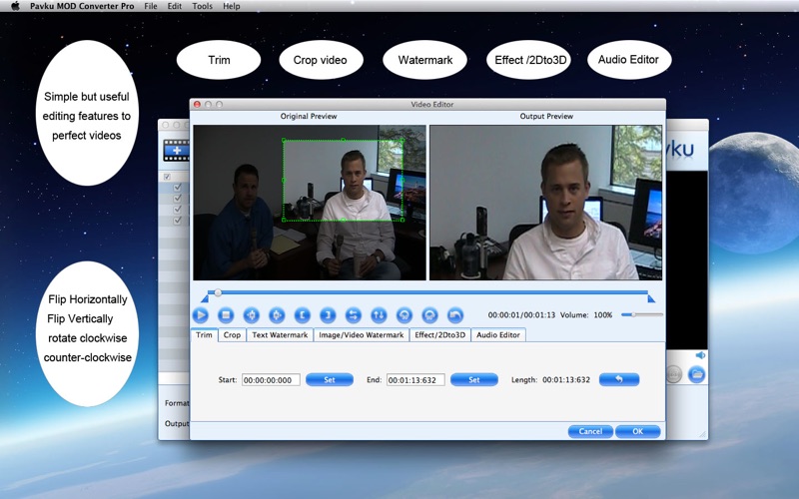Click the speaker icon in main window
Screen dimensions: 799x499
(701, 355)
